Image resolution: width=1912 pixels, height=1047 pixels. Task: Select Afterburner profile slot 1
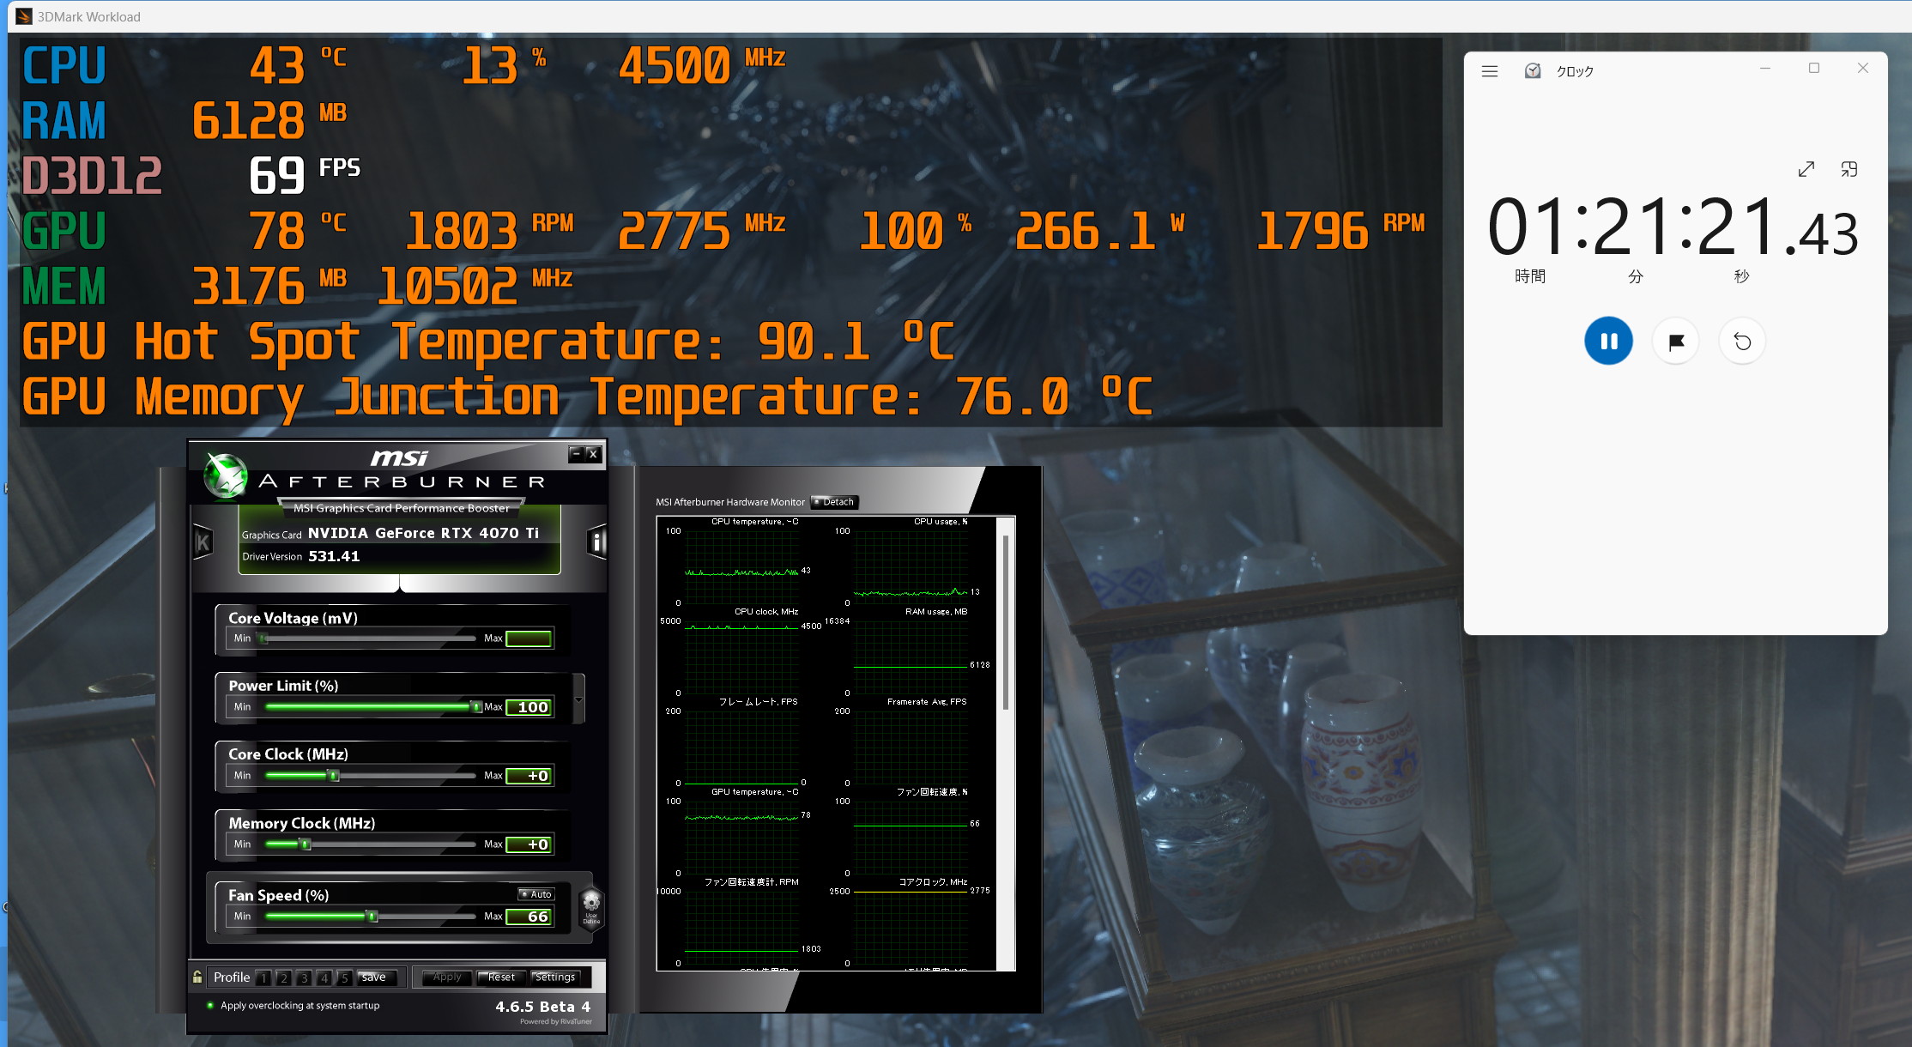click(263, 977)
